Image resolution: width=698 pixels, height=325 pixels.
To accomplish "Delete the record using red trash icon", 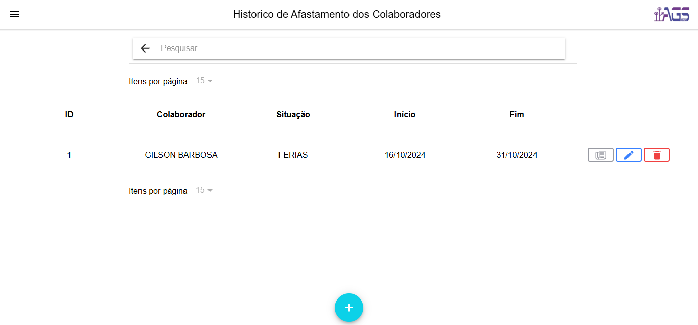I will (x=657, y=155).
